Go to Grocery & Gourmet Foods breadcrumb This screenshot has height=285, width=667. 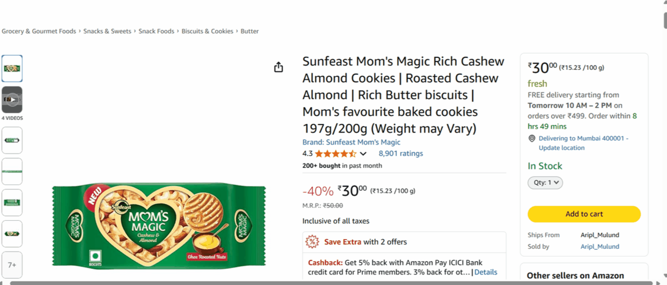(39, 32)
